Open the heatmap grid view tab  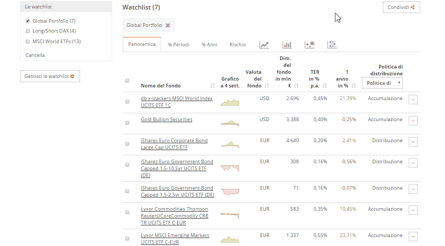[x=332, y=45]
